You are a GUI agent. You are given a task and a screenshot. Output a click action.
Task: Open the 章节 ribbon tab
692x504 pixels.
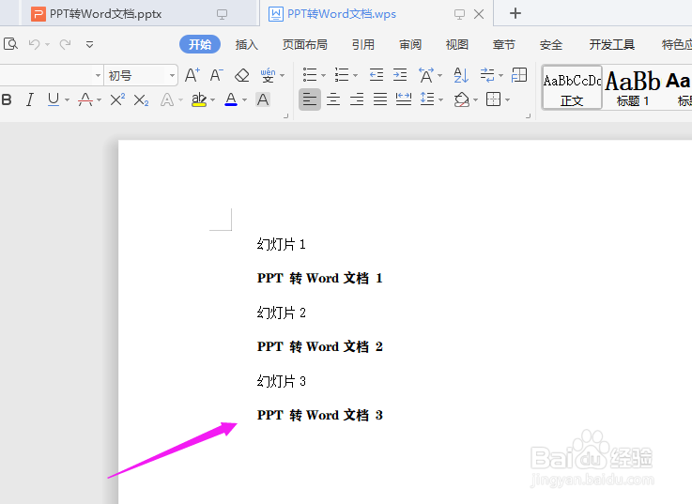point(503,44)
